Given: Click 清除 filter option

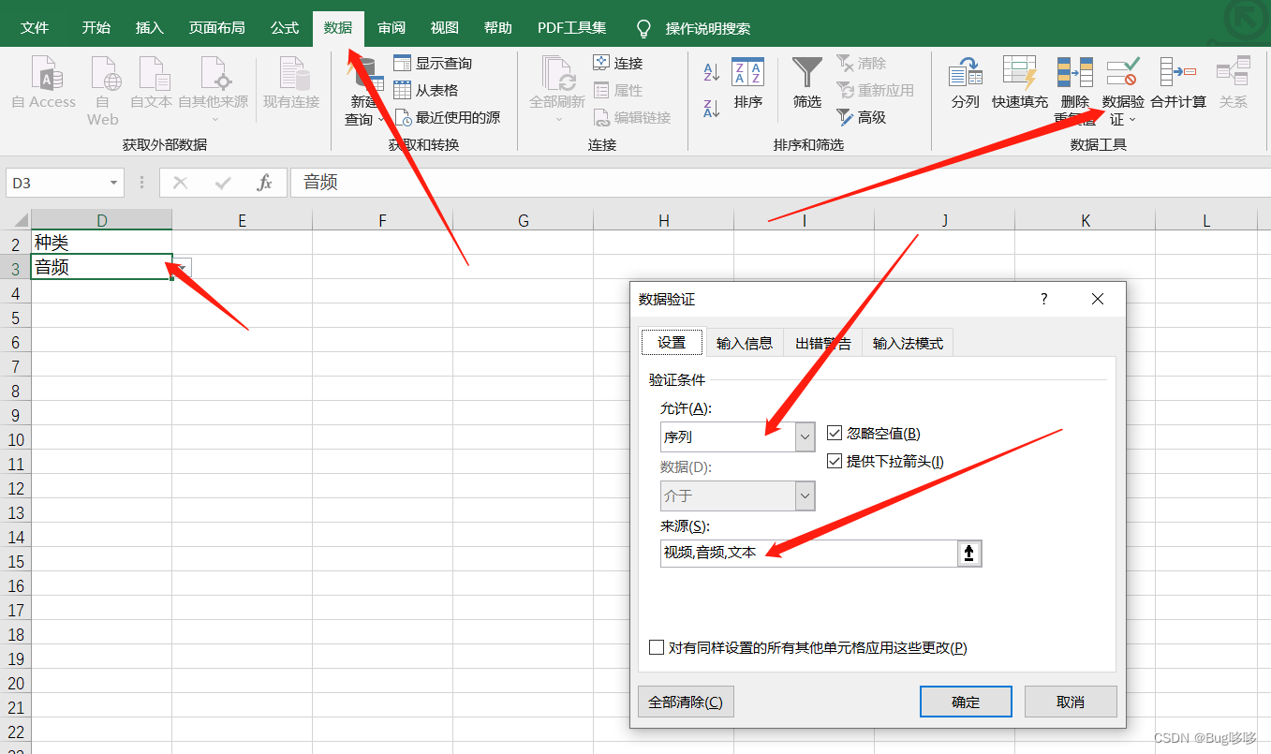Looking at the screenshot, I should [861, 64].
